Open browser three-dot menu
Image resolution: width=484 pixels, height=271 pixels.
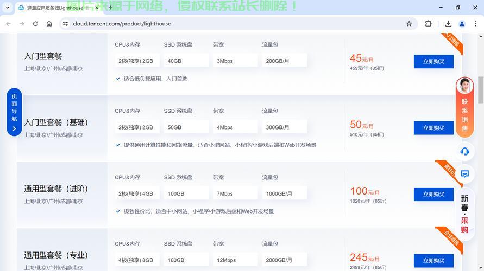pos(475,24)
